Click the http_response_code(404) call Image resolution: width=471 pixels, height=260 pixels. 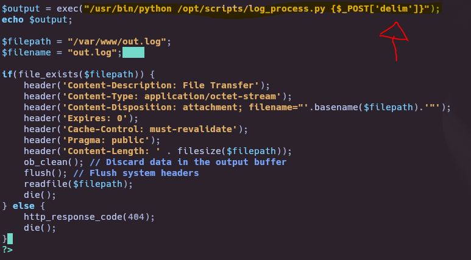(x=89, y=217)
